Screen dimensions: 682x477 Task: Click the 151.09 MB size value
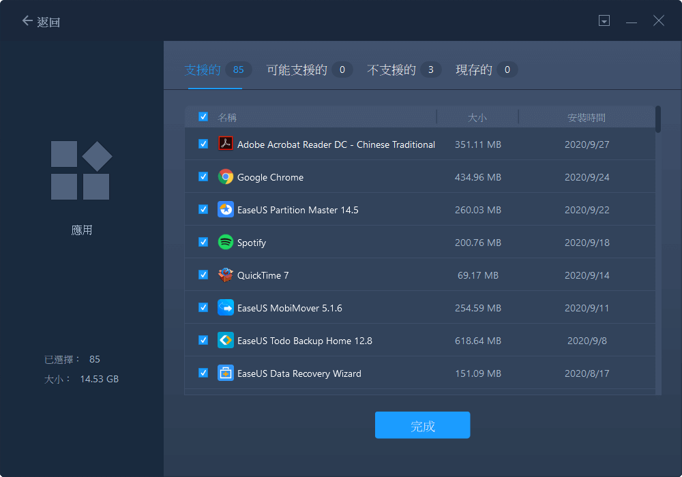477,373
